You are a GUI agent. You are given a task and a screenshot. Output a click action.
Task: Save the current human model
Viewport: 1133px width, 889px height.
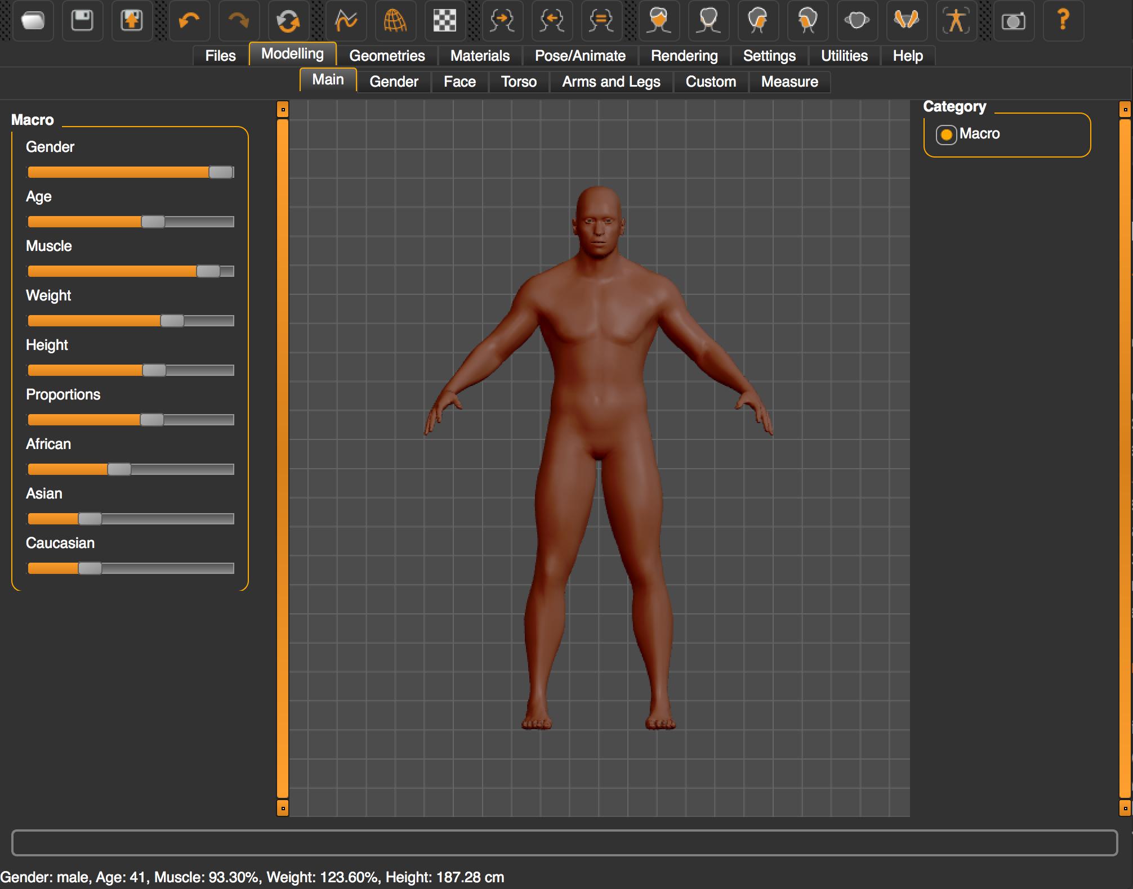coord(82,21)
